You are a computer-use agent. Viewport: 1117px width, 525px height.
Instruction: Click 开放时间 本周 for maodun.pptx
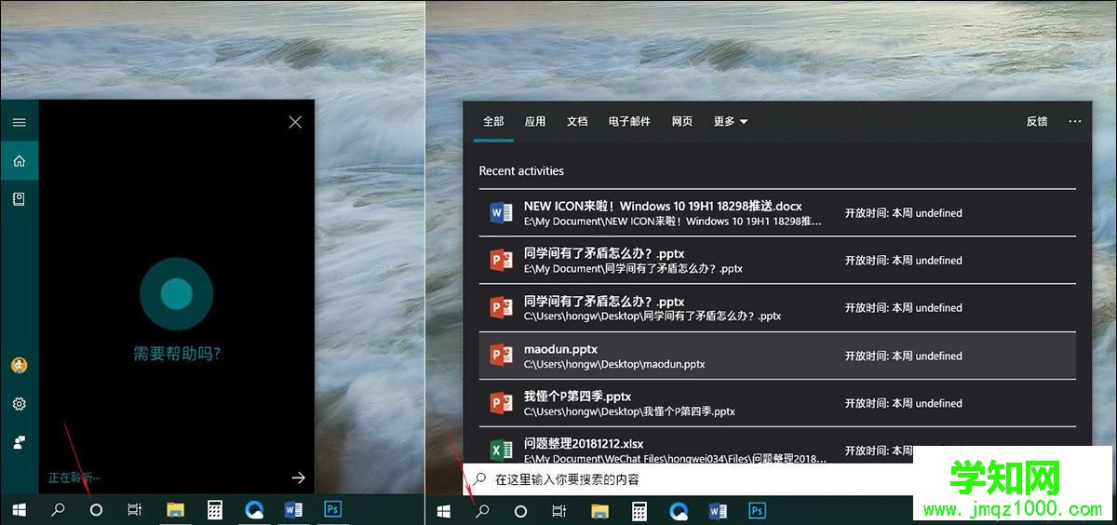(x=903, y=356)
